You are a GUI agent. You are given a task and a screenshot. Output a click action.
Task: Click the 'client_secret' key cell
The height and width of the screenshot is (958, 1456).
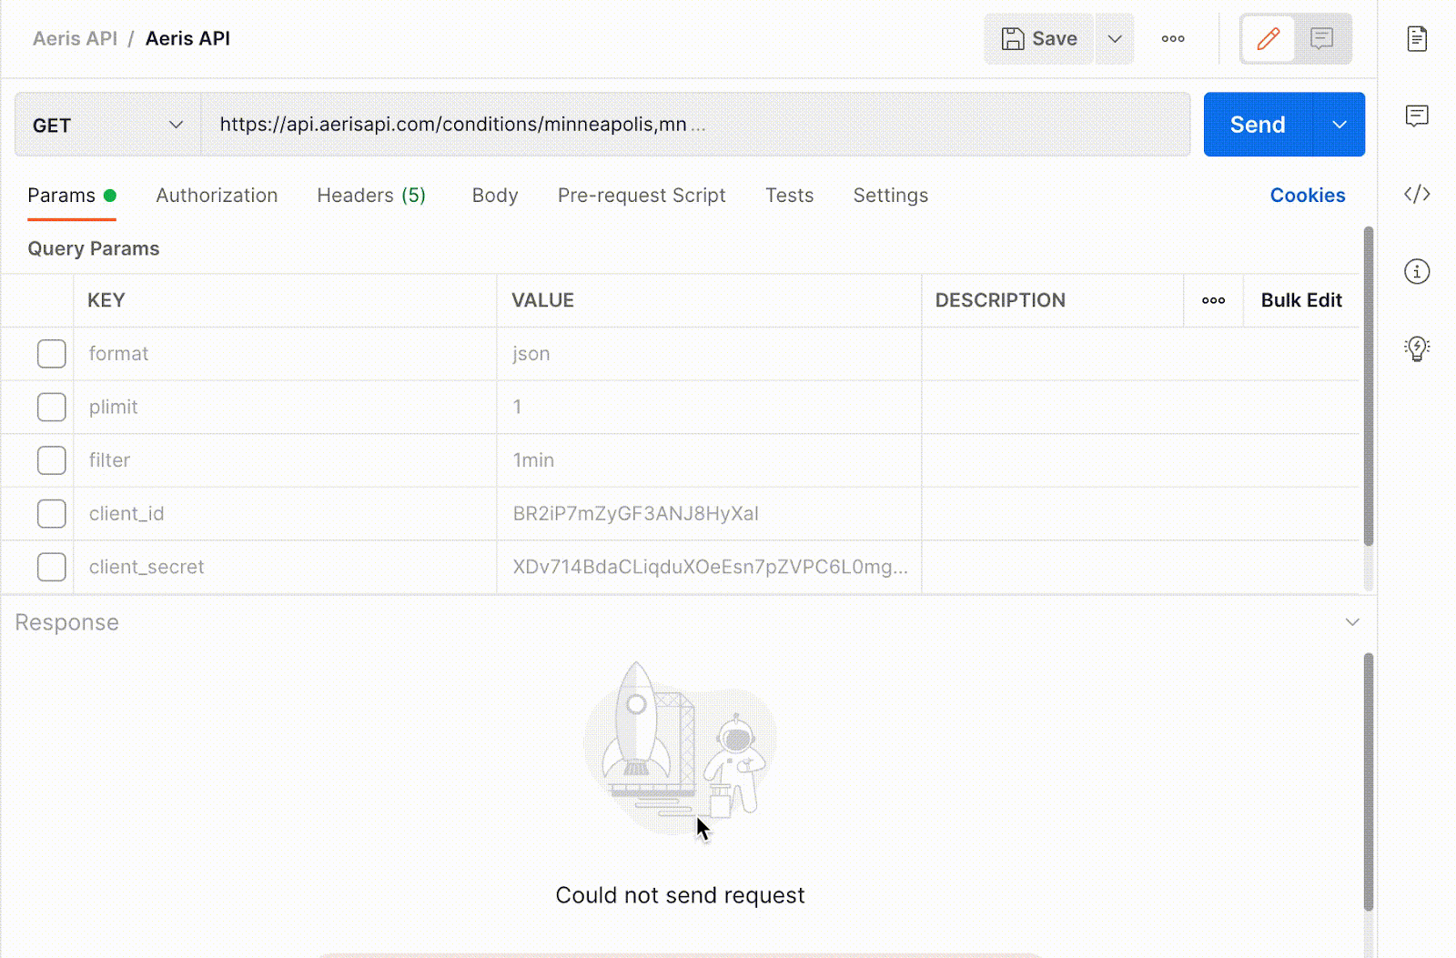point(285,567)
